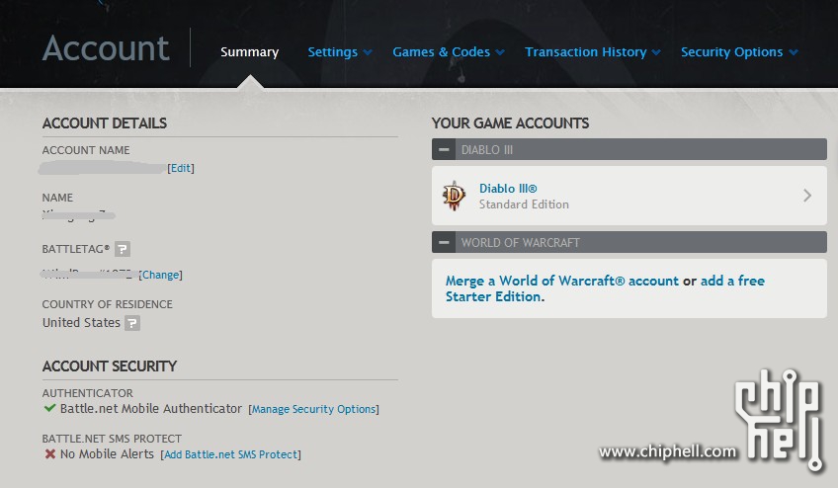Collapse the World of Warcraft section

[444, 243]
